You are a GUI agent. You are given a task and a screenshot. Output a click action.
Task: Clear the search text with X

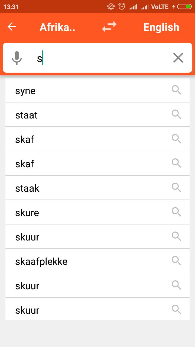tap(178, 58)
